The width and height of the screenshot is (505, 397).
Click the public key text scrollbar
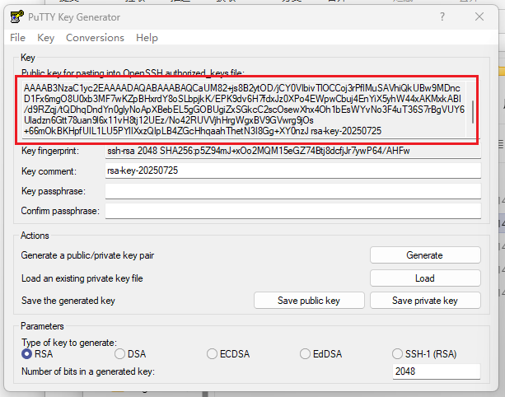pyautogui.click(x=474, y=107)
